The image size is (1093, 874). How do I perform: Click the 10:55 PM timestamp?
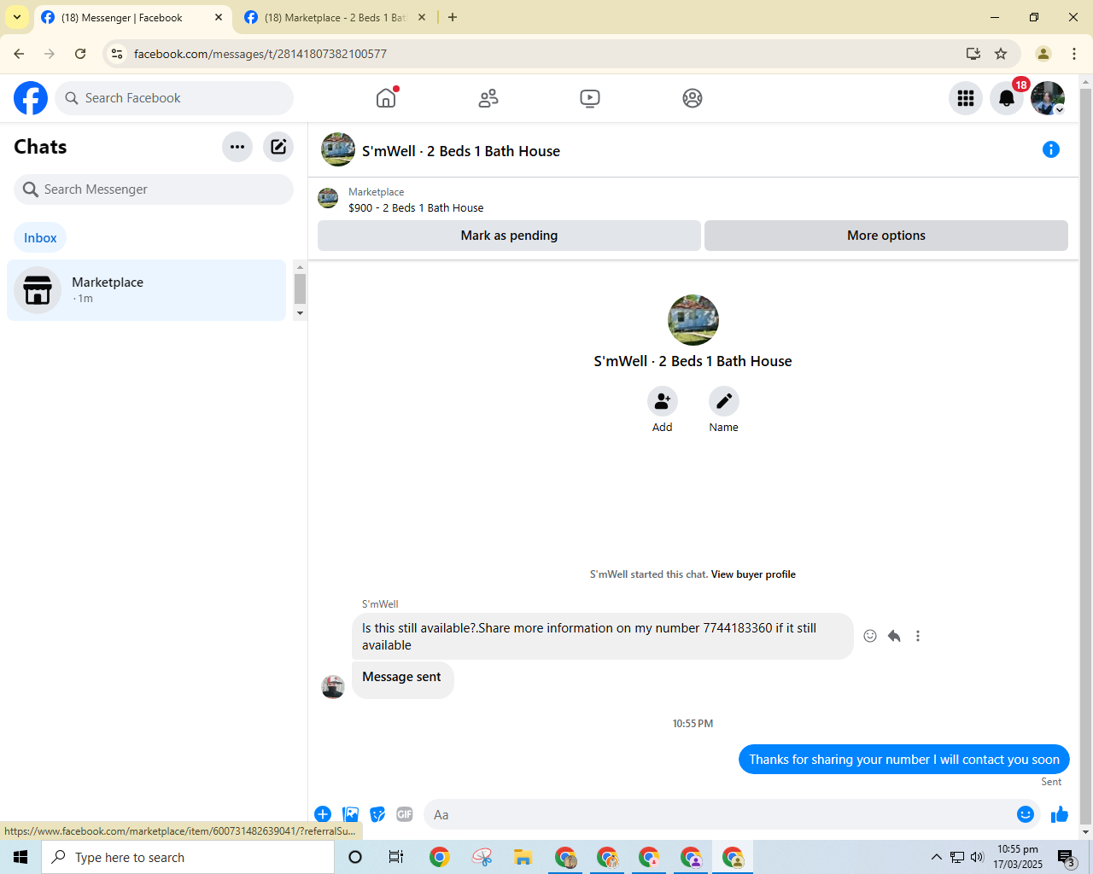tap(693, 724)
